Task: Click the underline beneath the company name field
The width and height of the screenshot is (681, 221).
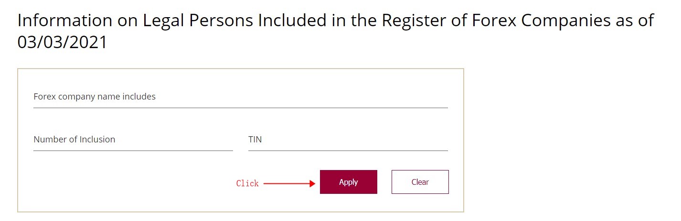Action: click(x=240, y=108)
